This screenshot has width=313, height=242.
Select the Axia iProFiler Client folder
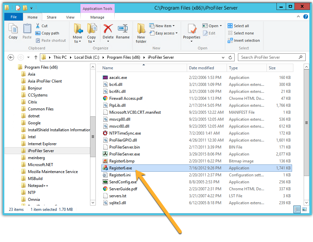click(45, 81)
